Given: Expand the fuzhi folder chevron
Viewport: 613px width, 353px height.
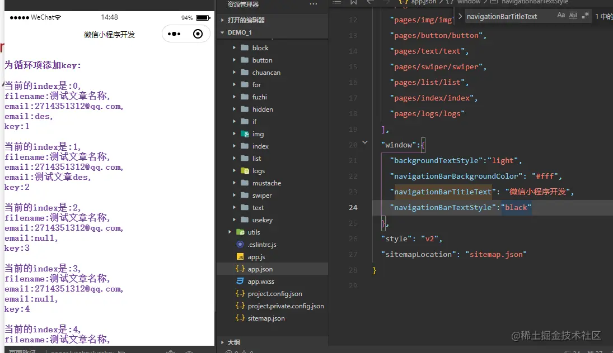Looking at the screenshot, I should click(x=234, y=97).
